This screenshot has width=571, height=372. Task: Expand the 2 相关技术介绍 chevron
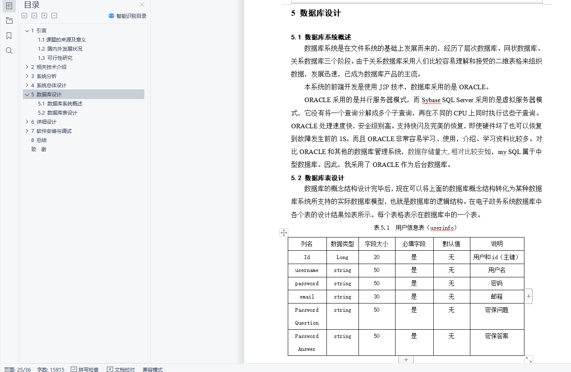click(x=27, y=67)
